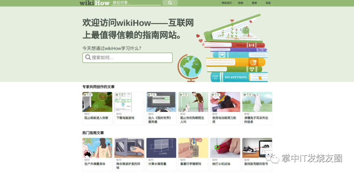Click the 专家 badge on electric shaver card
This screenshot has width=354, height=174.
(216, 95)
